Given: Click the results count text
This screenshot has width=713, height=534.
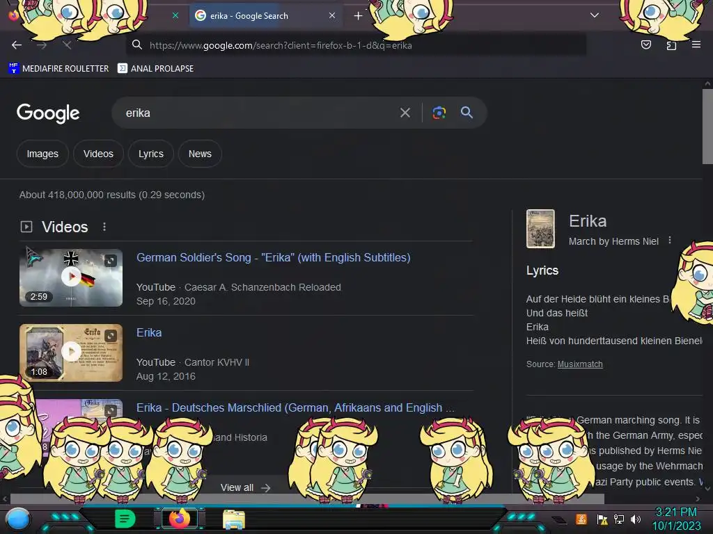Looking at the screenshot, I should (112, 195).
